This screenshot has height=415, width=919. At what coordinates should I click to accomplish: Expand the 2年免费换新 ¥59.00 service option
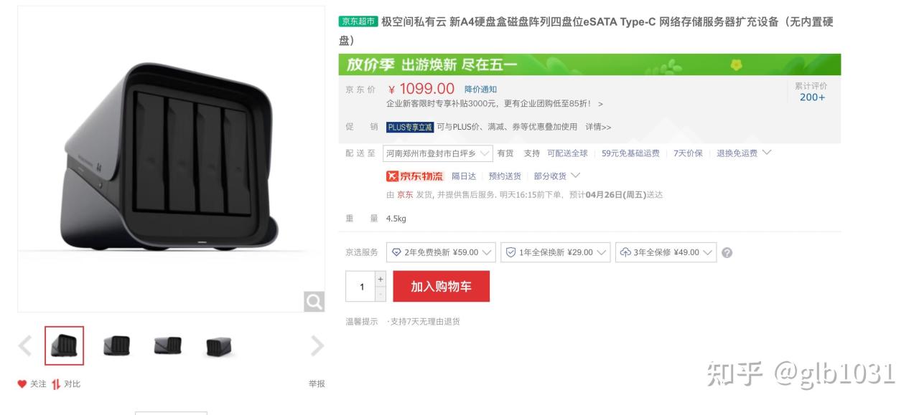pos(441,252)
